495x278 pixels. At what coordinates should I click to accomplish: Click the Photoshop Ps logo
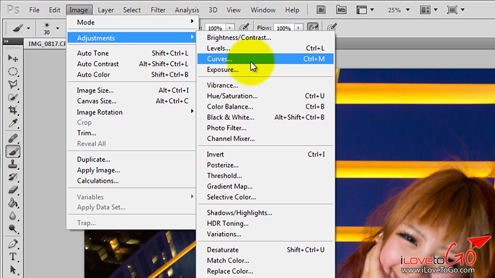pyautogui.click(x=13, y=10)
